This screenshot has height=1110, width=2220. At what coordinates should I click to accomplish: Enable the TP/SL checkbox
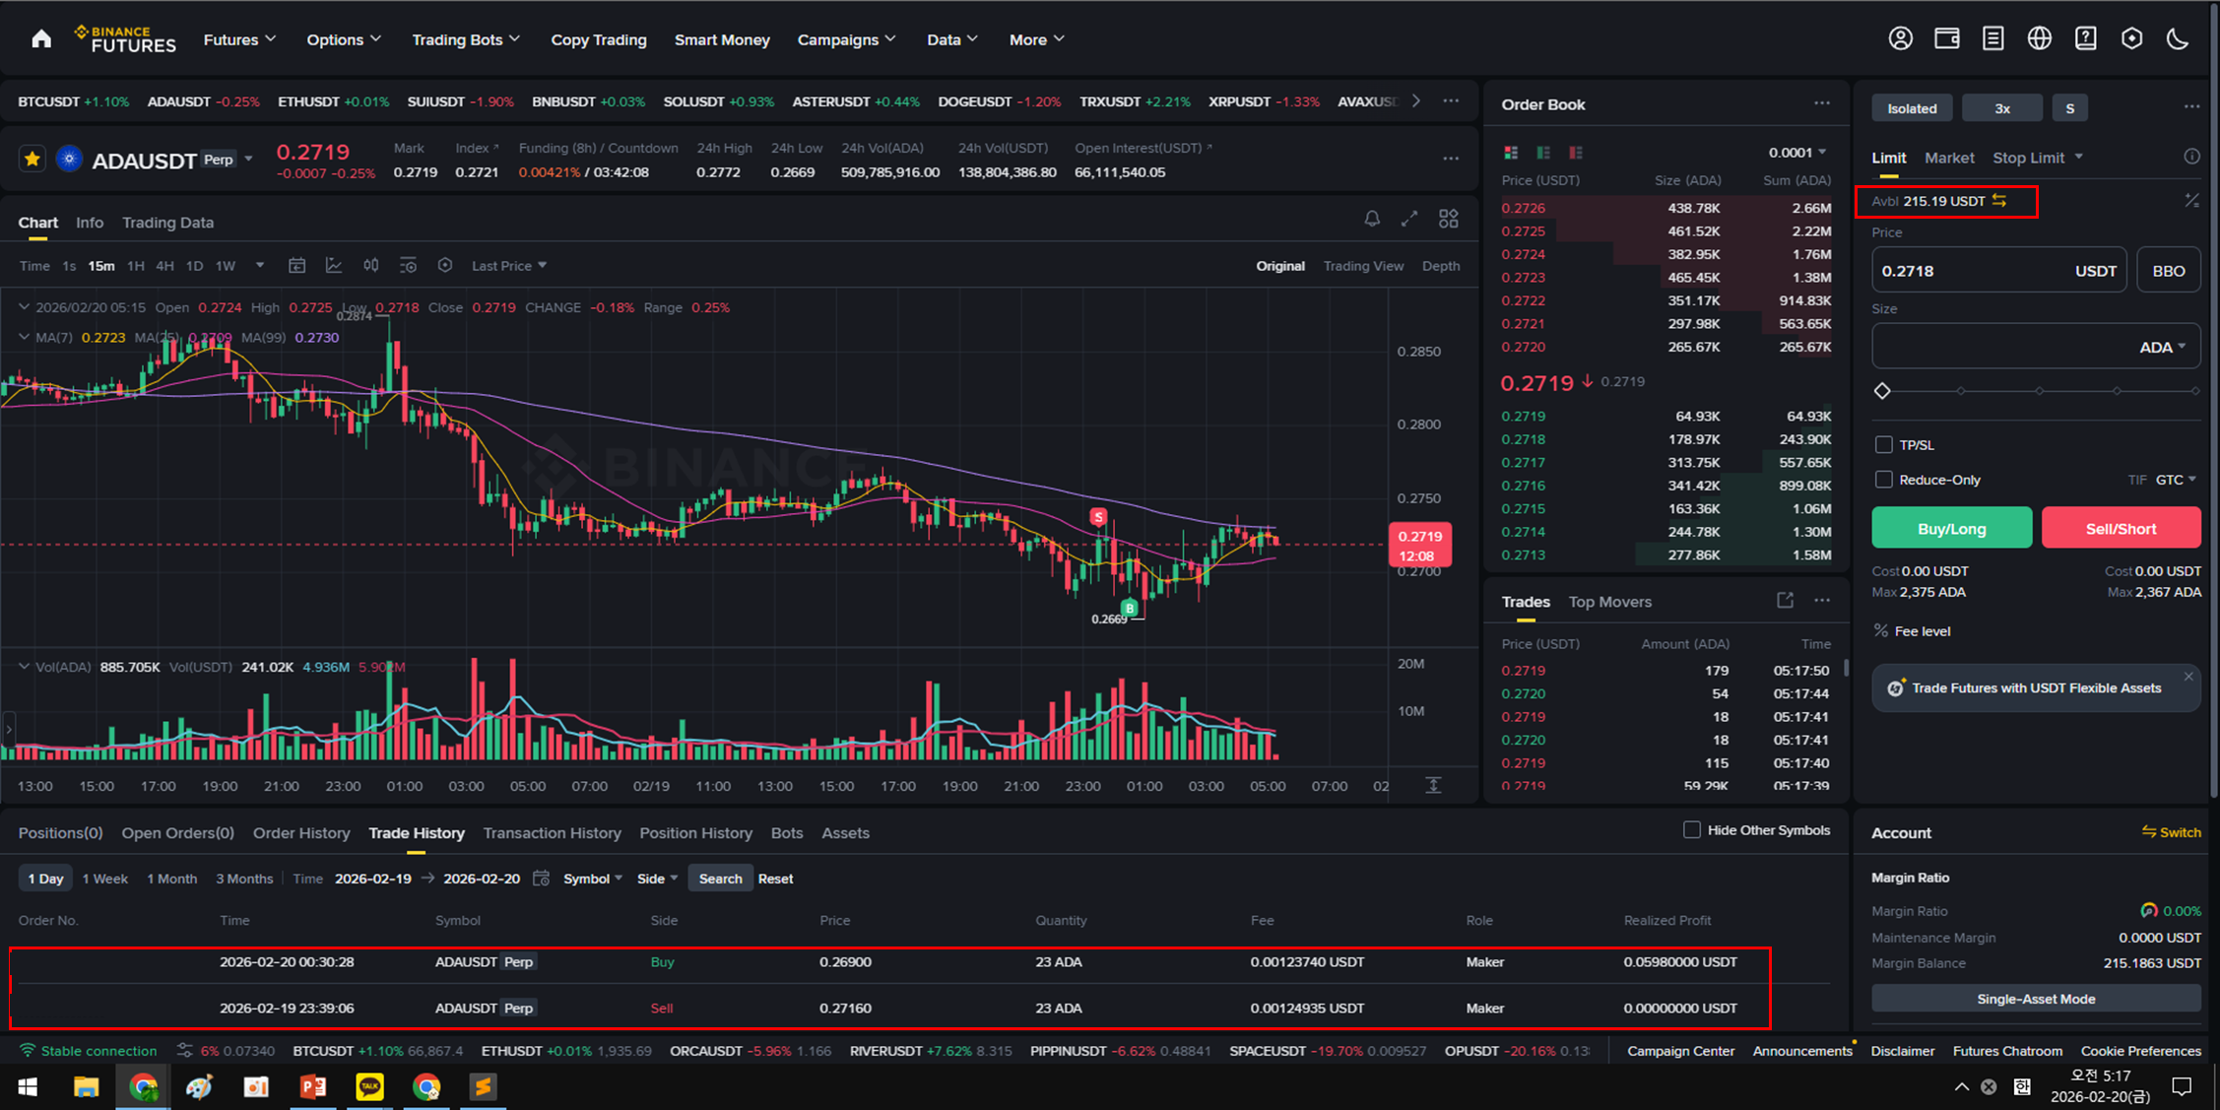[x=1883, y=445]
